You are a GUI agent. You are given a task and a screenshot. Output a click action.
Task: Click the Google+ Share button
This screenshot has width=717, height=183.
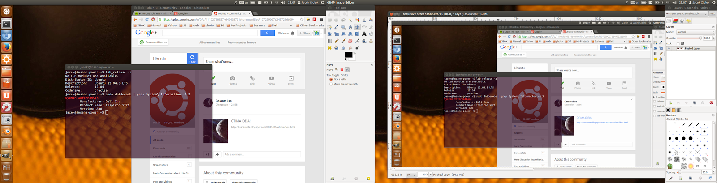305,33
